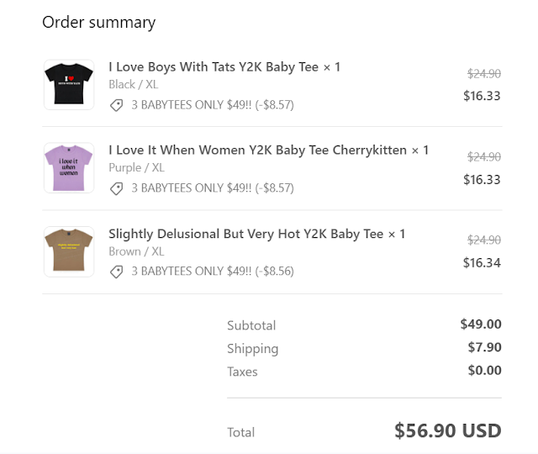Viewport: 538px width, 454px height.
Task: Click the purple baby tee thumbnail
Action: click(x=69, y=167)
